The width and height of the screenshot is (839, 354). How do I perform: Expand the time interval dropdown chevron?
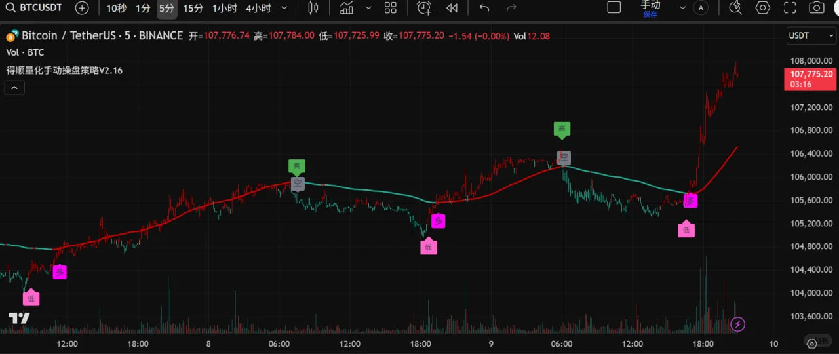pos(284,8)
